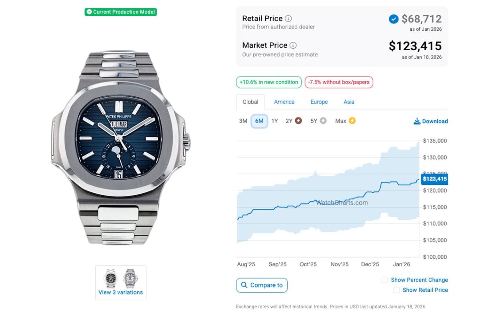Screen dimensions: 478x316
Task: Click the Market Price info icon
Action: (293, 45)
